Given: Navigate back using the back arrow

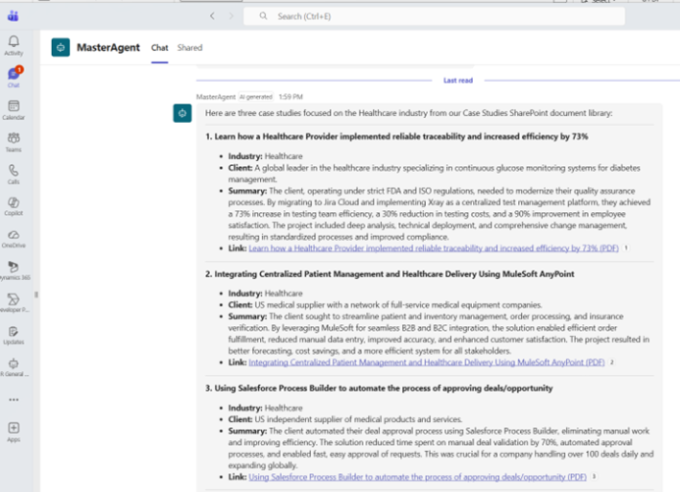Looking at the screenshot, I should [x=212, y=16].
